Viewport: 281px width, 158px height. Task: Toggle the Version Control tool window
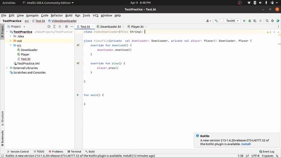click(x=18, y=151)
